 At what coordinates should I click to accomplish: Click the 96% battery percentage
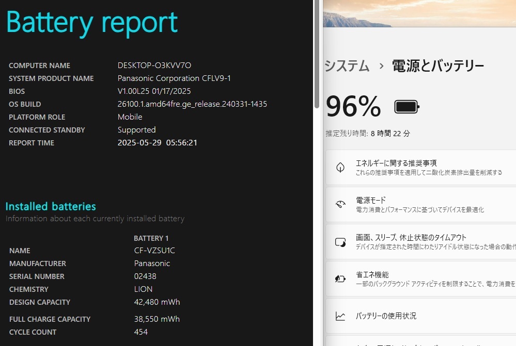tap(353, 106)
